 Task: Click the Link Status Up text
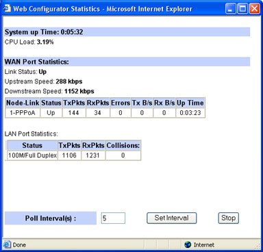click(x=25, y=72)
